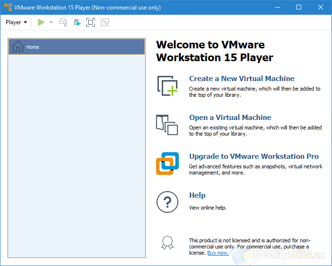Click the new virtual machine plus icon
The height and width of the screenshot is (266, 332).
pos(167,86)
